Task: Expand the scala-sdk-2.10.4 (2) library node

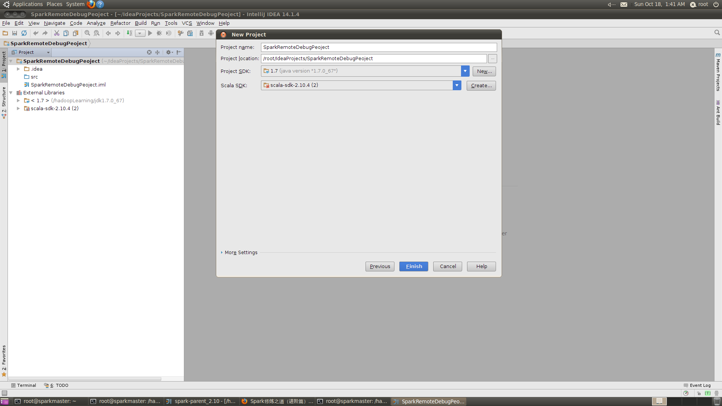Action: tap(18, 108)
